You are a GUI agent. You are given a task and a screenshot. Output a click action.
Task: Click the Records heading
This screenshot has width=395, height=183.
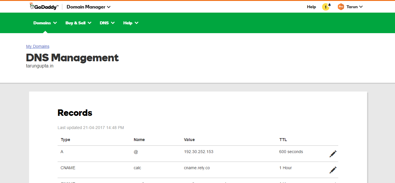click(x=75, y=113)
